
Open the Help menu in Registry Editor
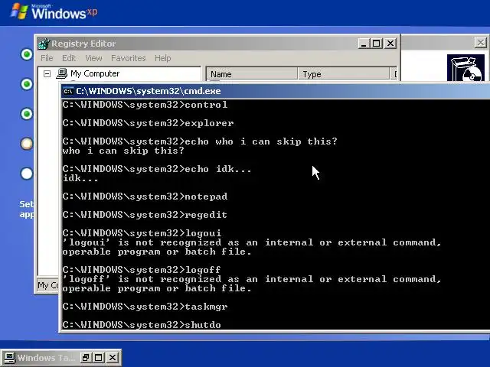click(x=163, y=58)
